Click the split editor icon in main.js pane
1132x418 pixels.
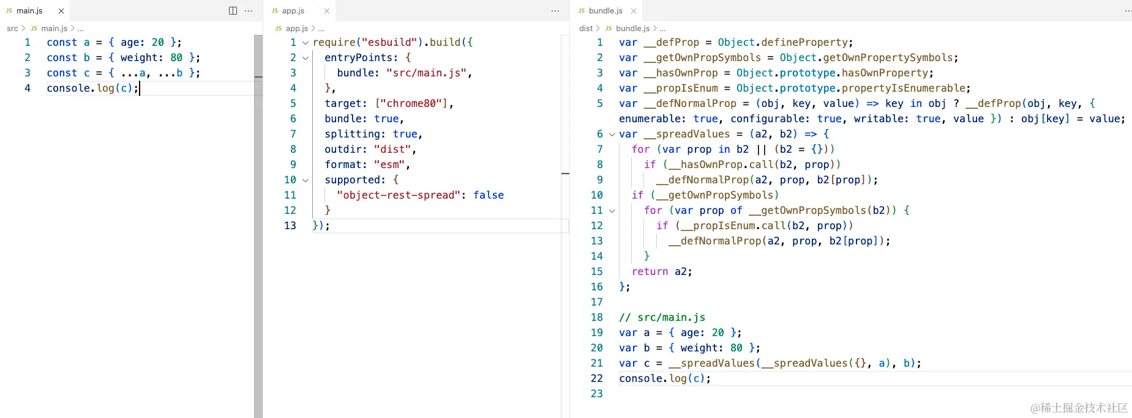(233, 10)
